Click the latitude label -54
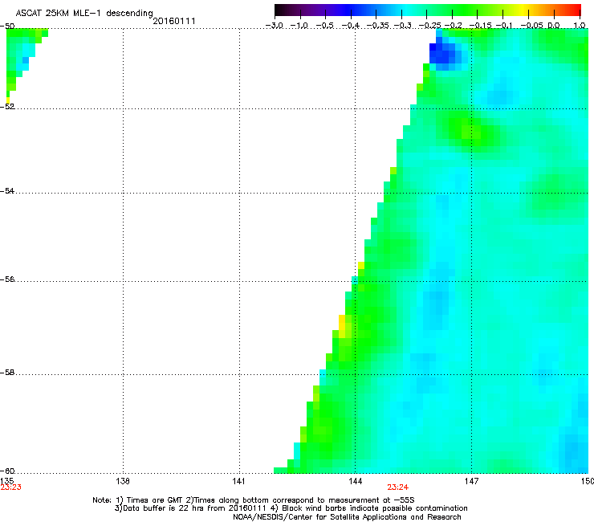Image resolution: width=594 pixels, height=522 pixels. (x=7, y=190)
